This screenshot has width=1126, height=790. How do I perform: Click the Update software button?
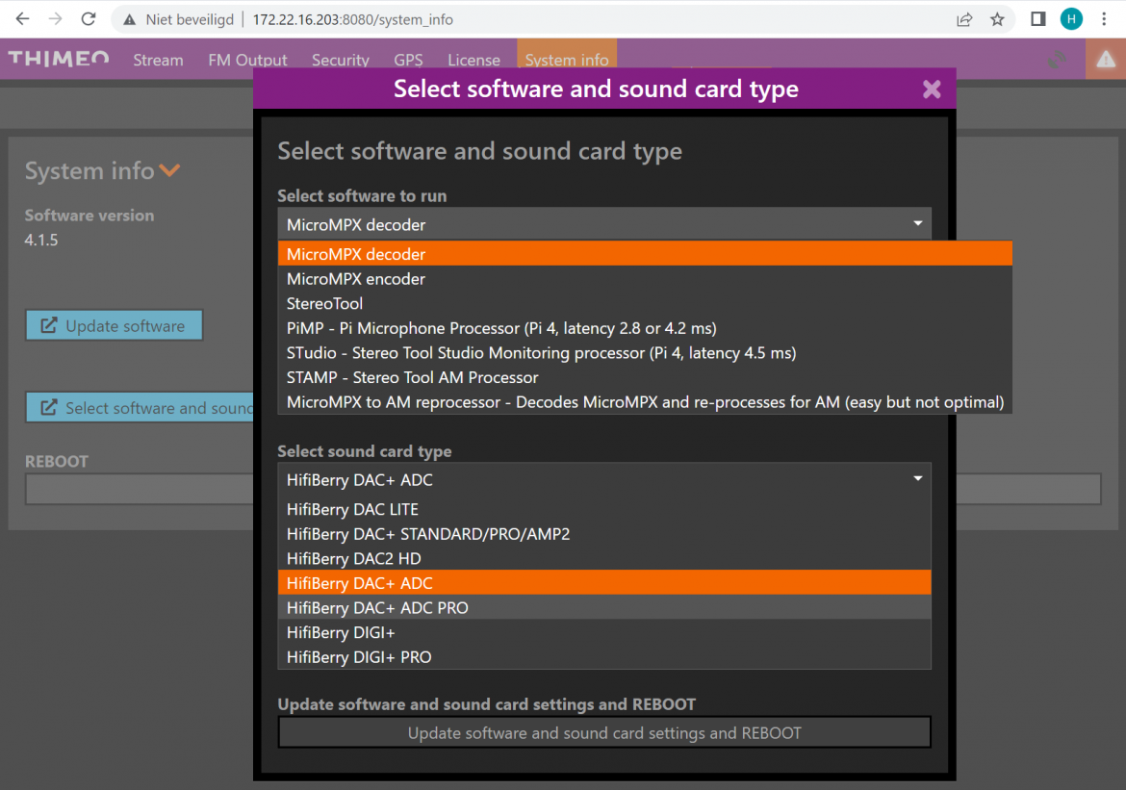click(x=114, y=326)
